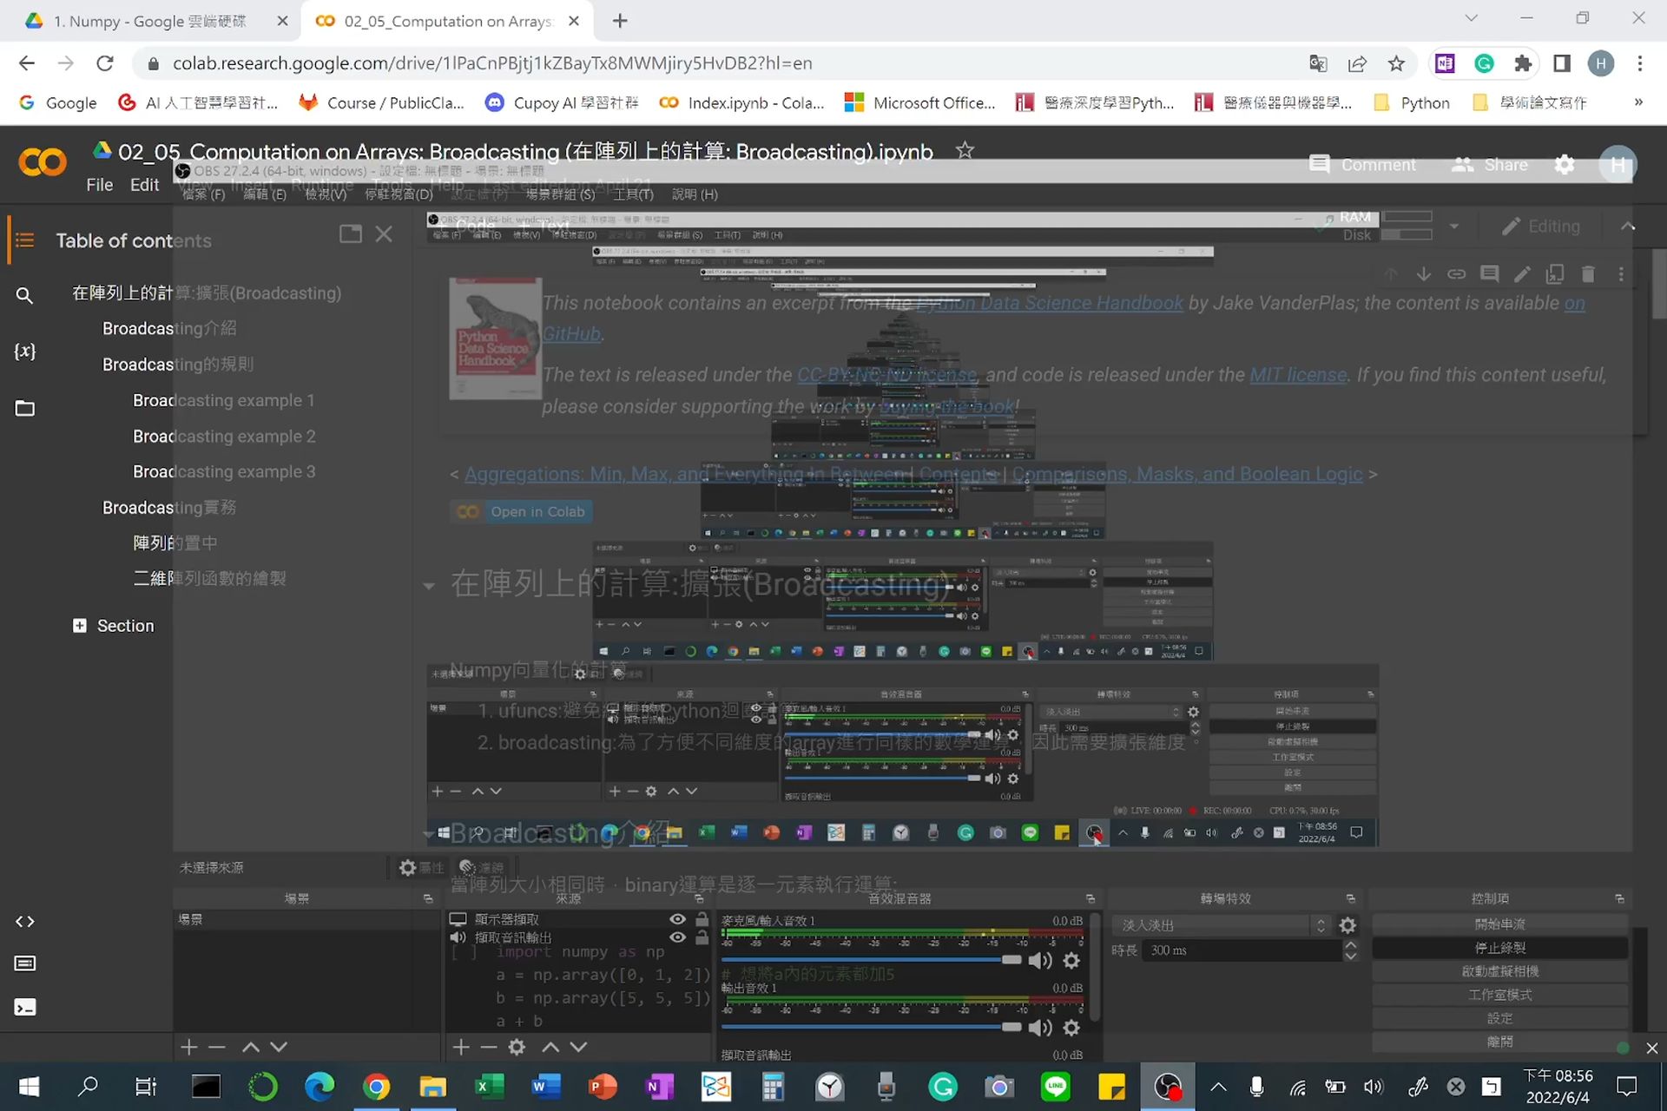The image size is (1667, 1111).
Task: Adjust the microphone 麥克風 volume slider
Action: click(1011, 960)
